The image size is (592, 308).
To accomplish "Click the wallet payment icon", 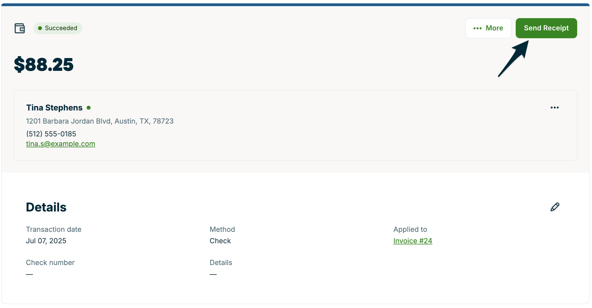I will coord(20,28).
